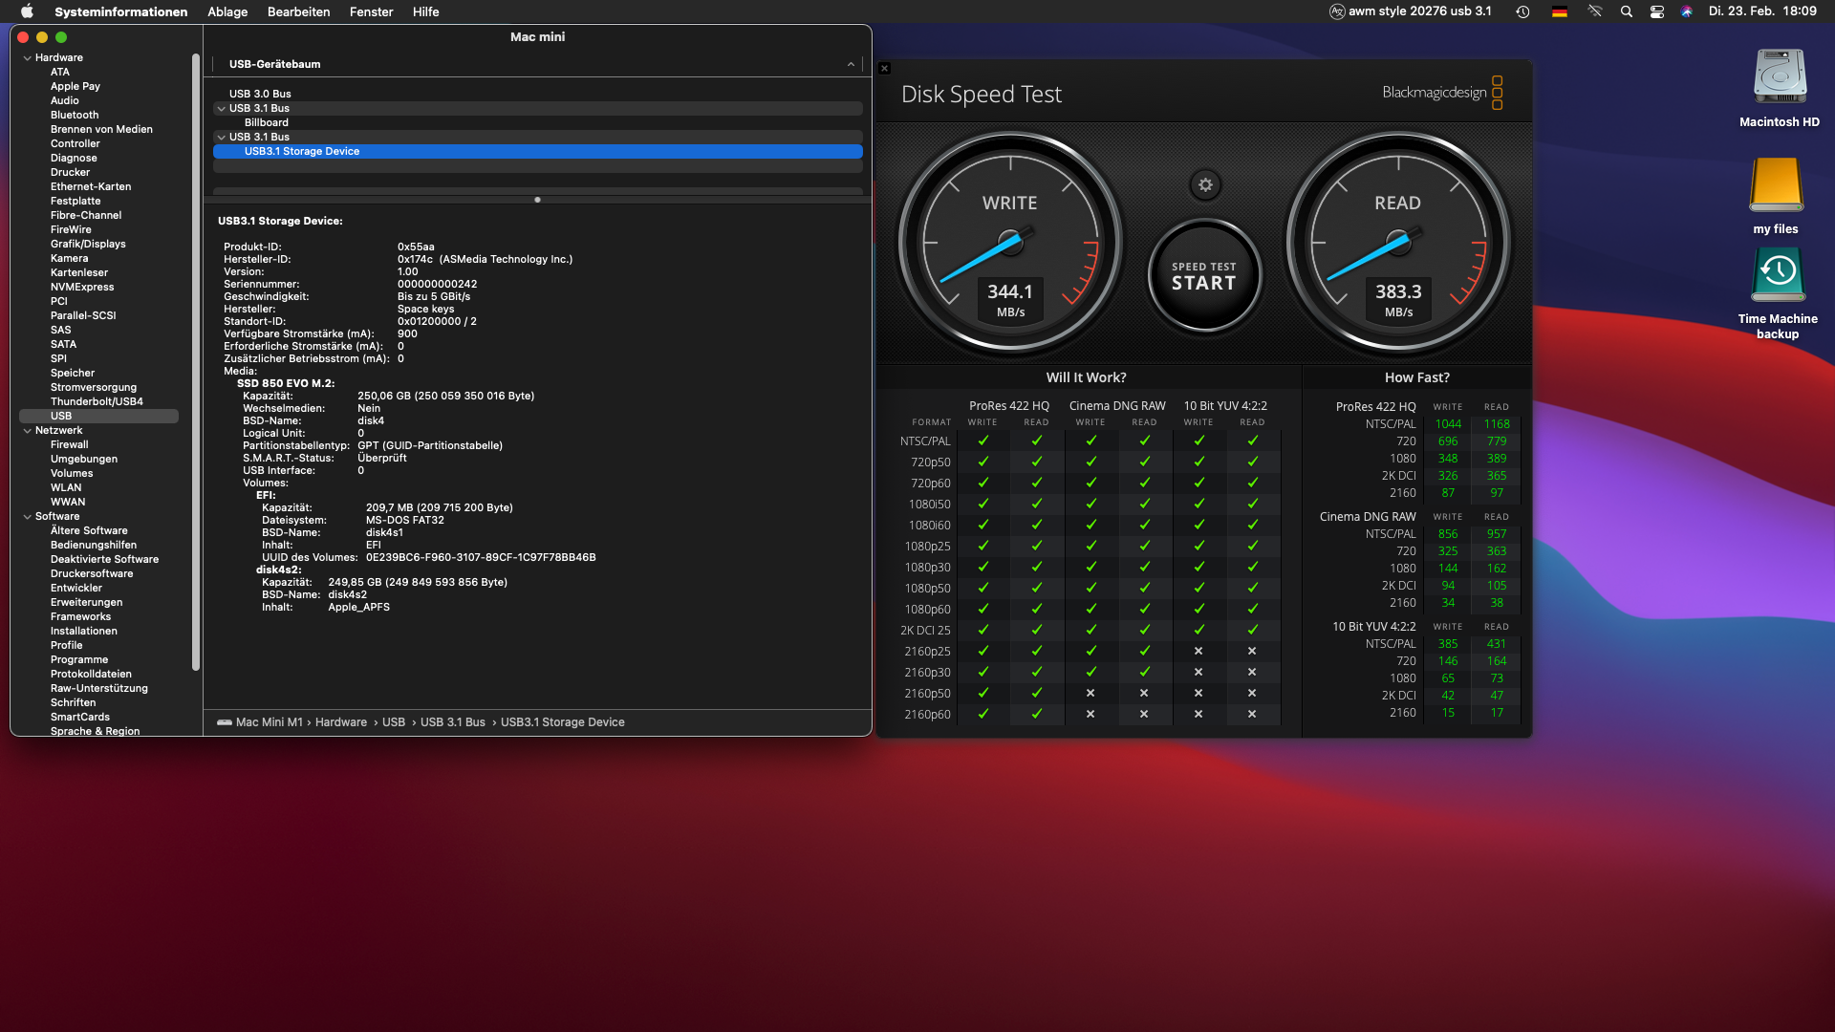1835x1032 pixels.
Task: Click the German flag input source
Action: pyautogui.click(x=1559, y=11)
